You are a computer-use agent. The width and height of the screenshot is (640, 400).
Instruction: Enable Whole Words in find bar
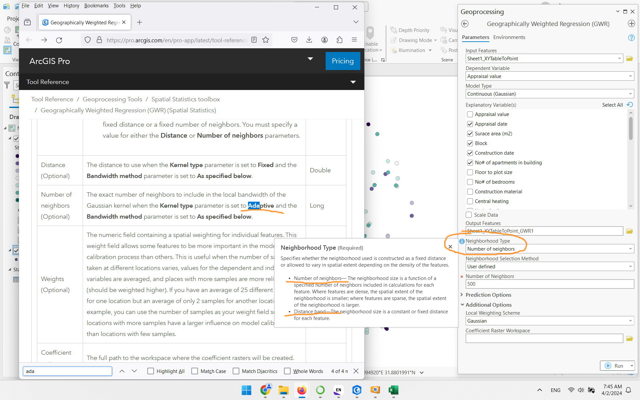tap(287, 371)
